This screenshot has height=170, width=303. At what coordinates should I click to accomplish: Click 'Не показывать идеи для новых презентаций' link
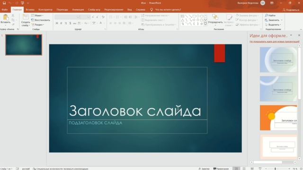point(275,42)
